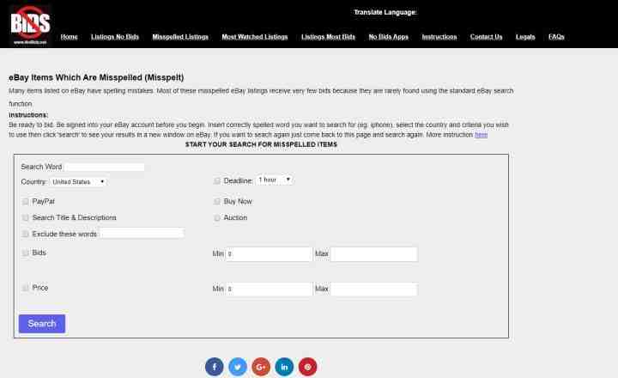Tick the Buy Now checkbox
This screenshot has width=618, height=378.
click(217, 201)
